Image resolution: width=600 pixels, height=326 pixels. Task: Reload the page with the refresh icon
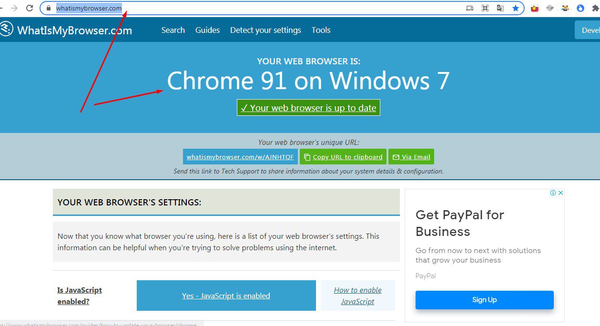(x=30, y=8)
